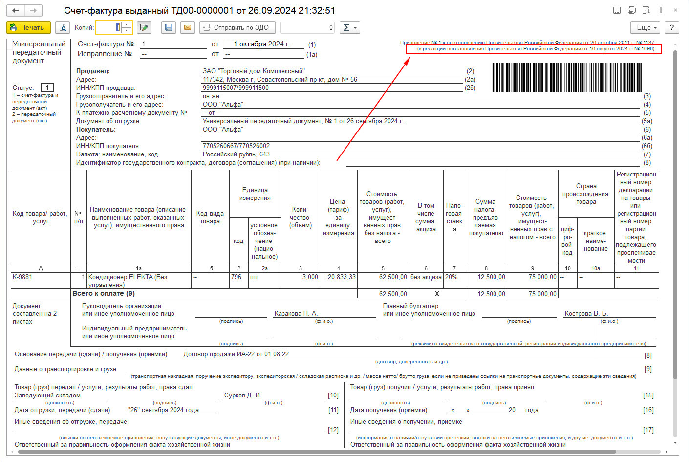Click signatory name Казакова Н. А.

pyautogui.click(x=296, y=314)
